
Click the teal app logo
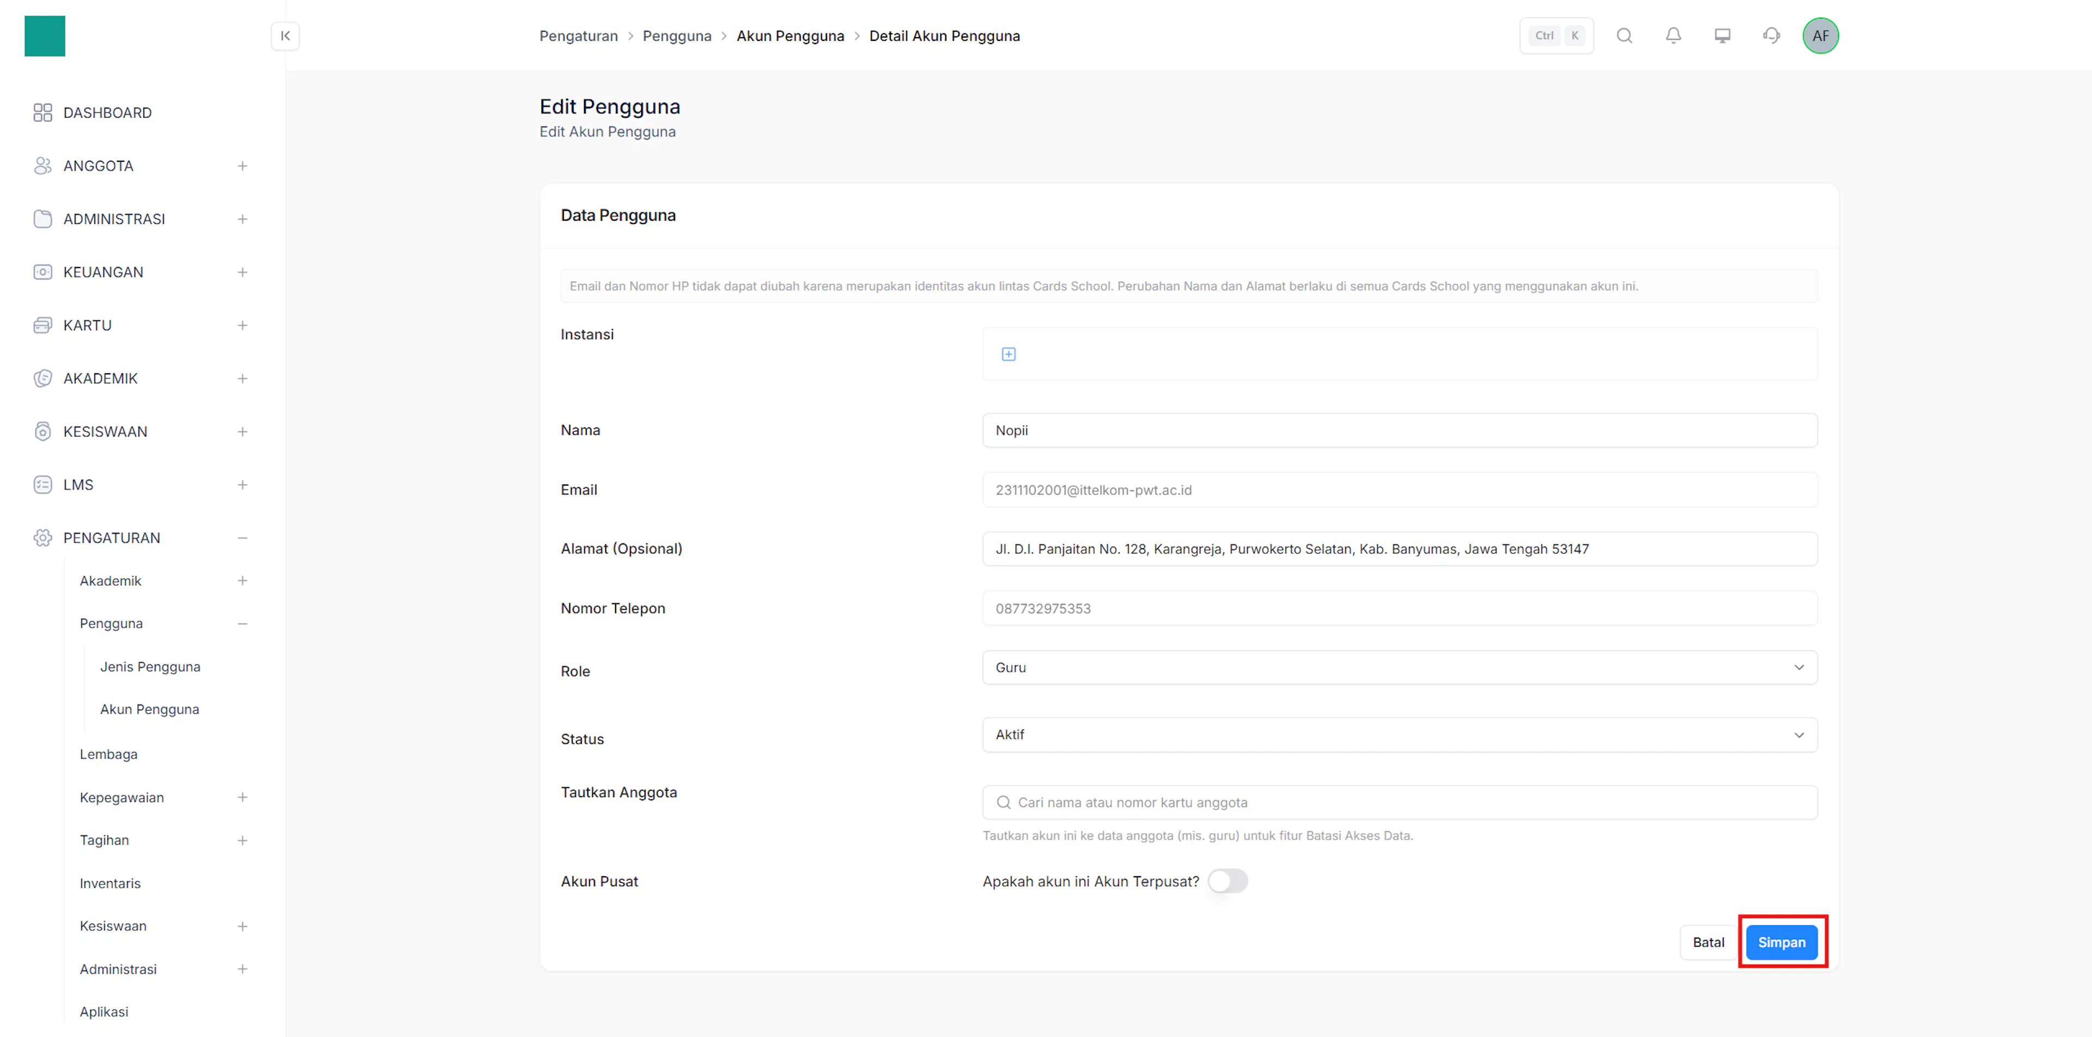[45, 36]
